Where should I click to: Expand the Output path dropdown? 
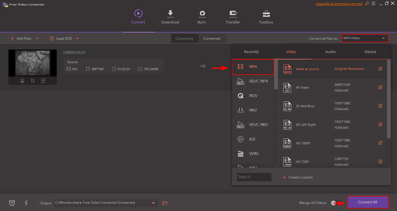click(154, 203)
